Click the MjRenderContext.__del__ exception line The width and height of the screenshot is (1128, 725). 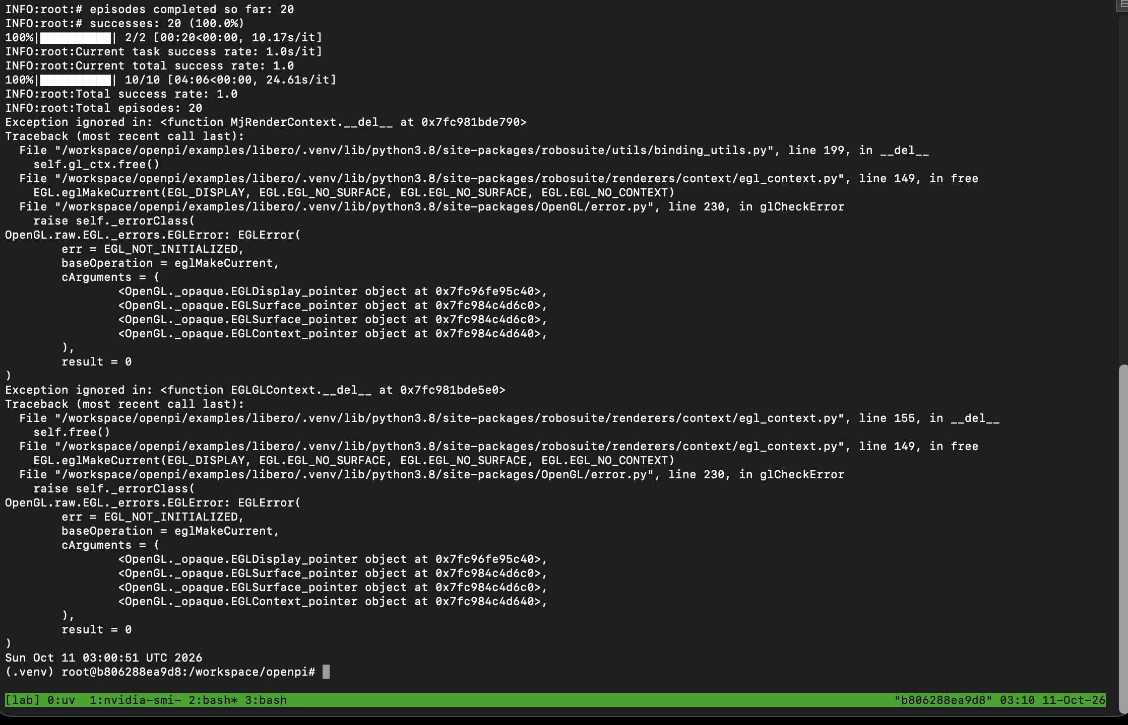(x=266, y=122)
